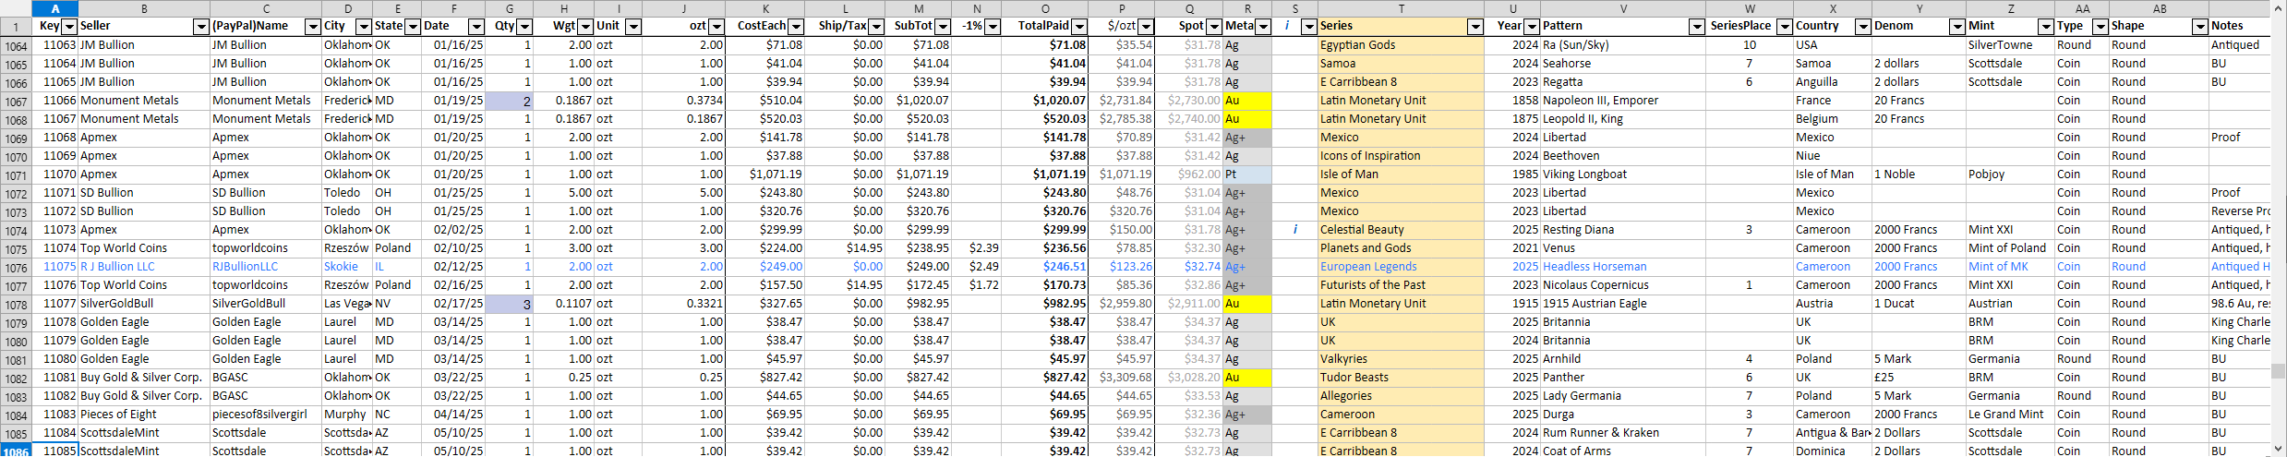The image size is (2287, 457).
Task: Open the $/ozt filter dropdown
Action: (x=1146, y=27)
